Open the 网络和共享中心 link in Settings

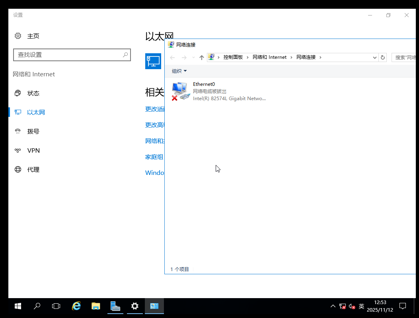click(155, 141)
